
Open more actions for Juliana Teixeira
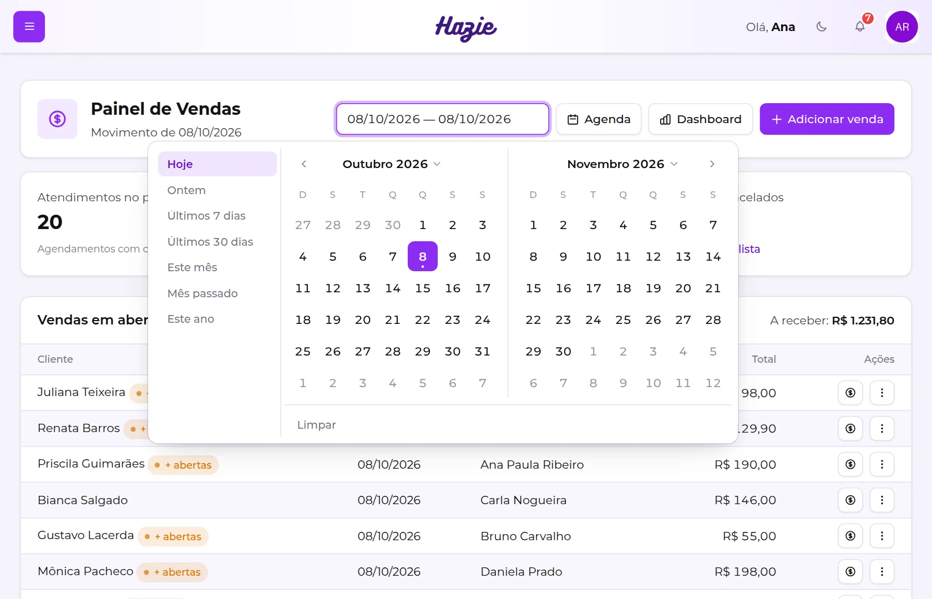(882, 393)
